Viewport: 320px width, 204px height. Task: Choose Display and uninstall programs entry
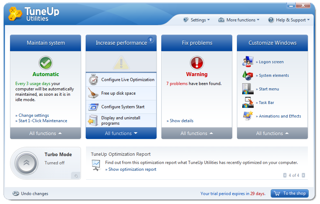pyautogui.click(x=121, y=121)
